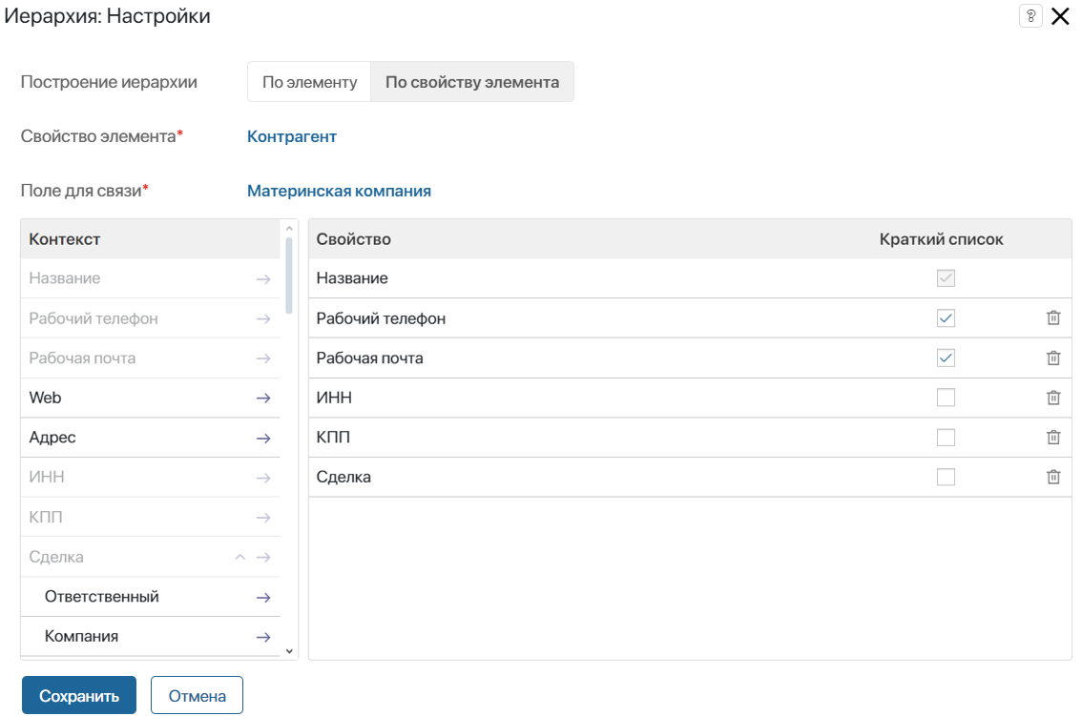
Task: Select Компания under Сделка
Action: tap(150, 636)
